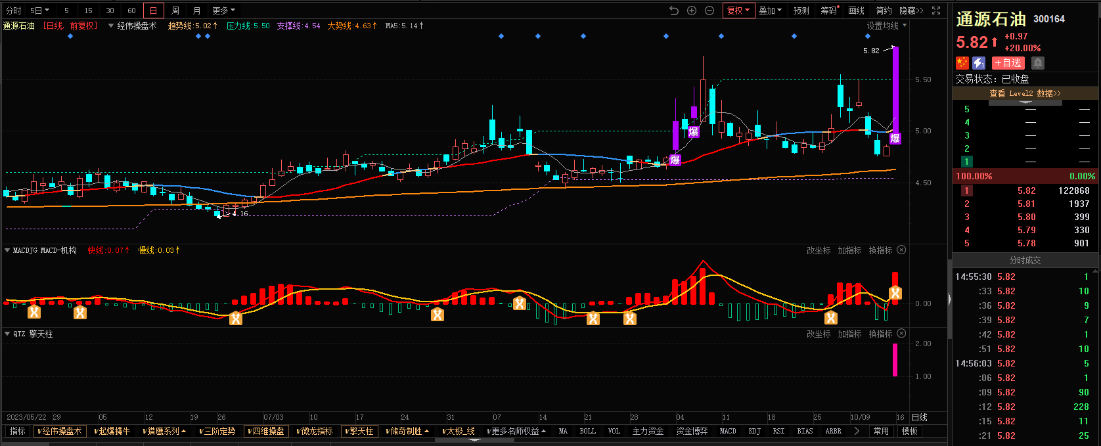Open the 复权 dropdown

click(738, 11)
